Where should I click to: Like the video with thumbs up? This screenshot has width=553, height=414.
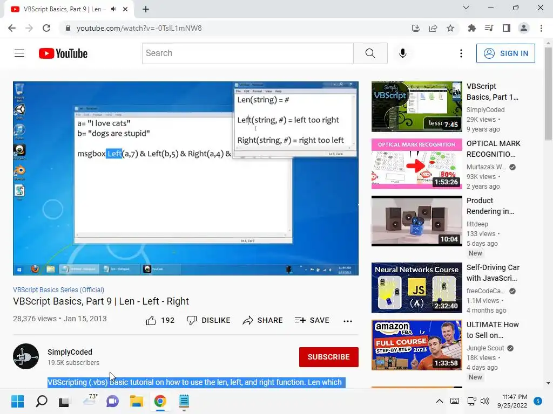tap(160, 320)
